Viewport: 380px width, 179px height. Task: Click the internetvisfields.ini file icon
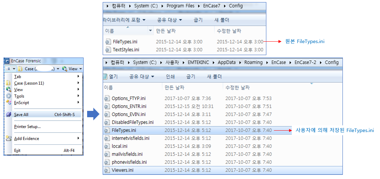coord(107,138)
